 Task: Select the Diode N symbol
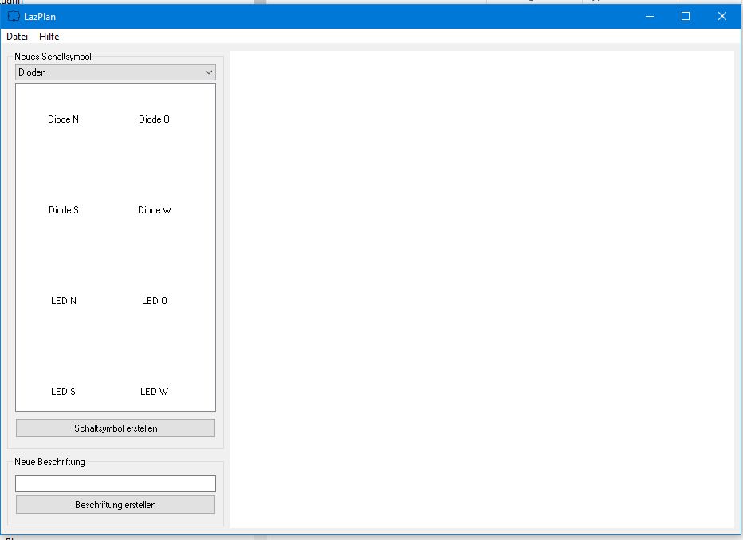tap(64, 119)
